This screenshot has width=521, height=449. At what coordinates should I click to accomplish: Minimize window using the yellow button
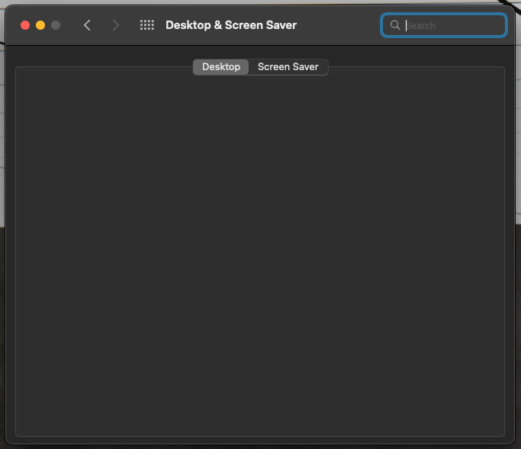40,25
